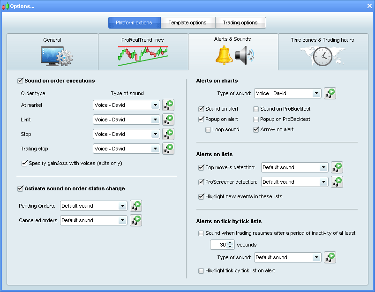The width and height of the screenshot is (375, 292).
Task: Preview the Top movers detection sound
Action: 337,167
